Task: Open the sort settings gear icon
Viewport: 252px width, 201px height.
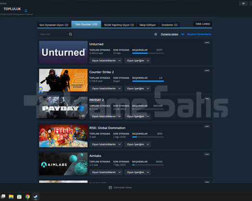Action: [x=156, y=34]
